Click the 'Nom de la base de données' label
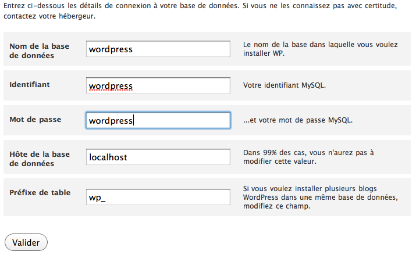The image size is (416, 255). [x=39, y=51]
